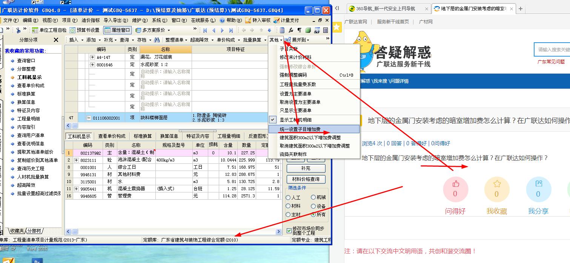Open the calculator toolbar icon
Viewport: 570px width, 263px height.
282,30
